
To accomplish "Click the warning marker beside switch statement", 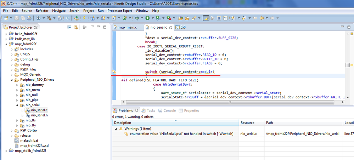I will [x=114, y=72].
